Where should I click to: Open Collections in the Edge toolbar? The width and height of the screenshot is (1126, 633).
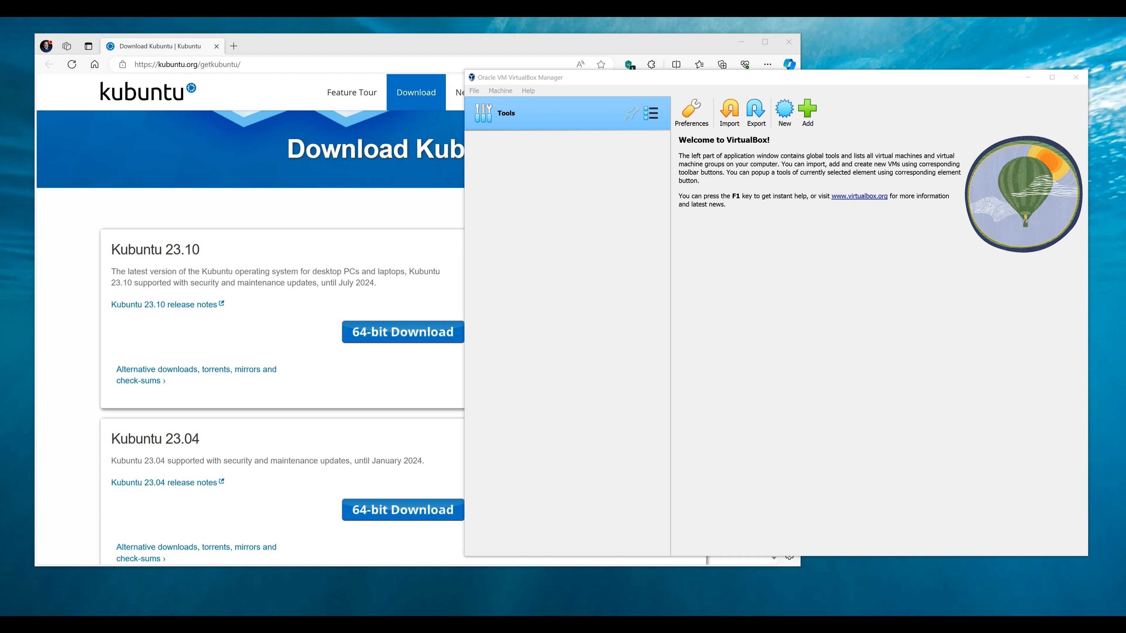722,64
